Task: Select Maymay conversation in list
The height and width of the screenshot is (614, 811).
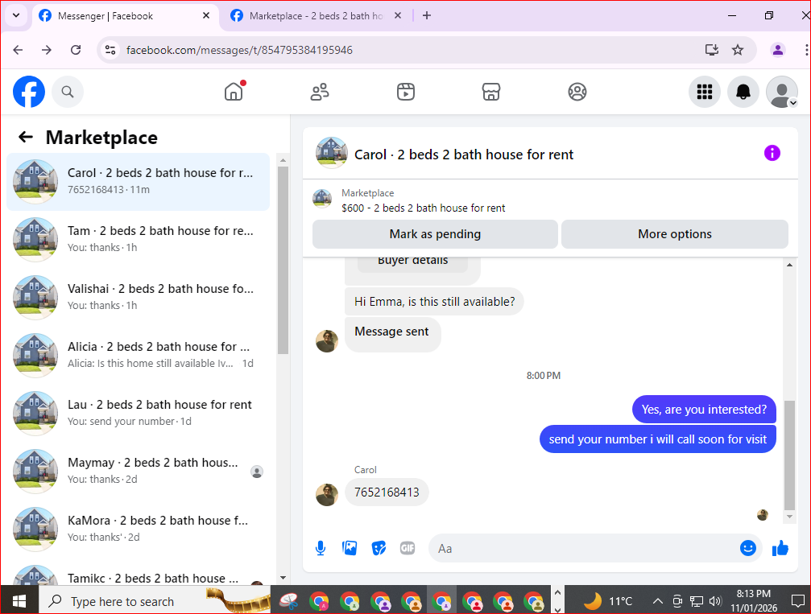Action: [x=138, y=471]
